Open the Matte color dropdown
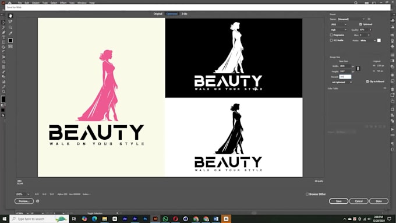Viewport: 396px width, 223px height. 368,40
